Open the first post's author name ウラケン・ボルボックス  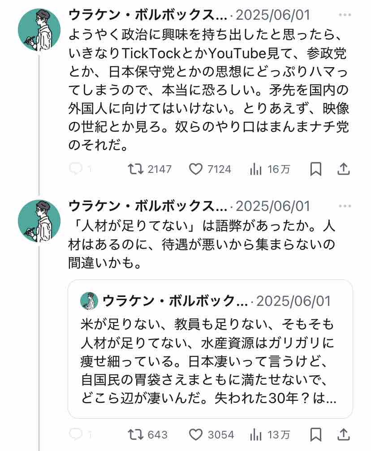[x=148, y=15]
